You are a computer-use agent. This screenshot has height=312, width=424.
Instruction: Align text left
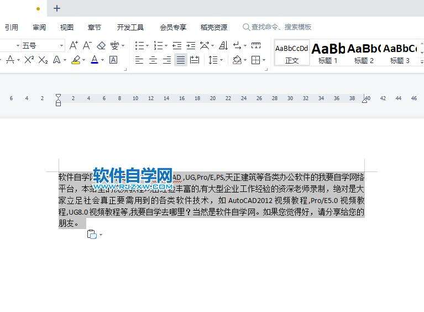(x=139, y=60)
